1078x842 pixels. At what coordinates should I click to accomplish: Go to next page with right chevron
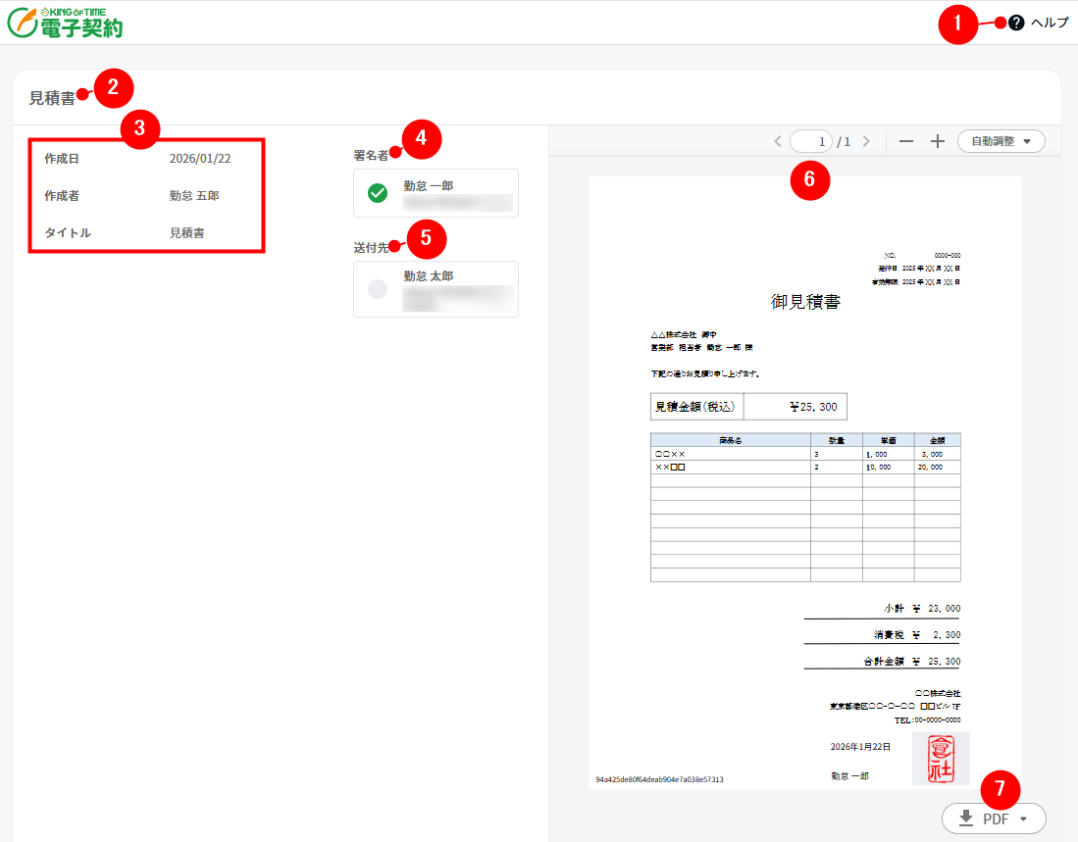pos(866,140)
